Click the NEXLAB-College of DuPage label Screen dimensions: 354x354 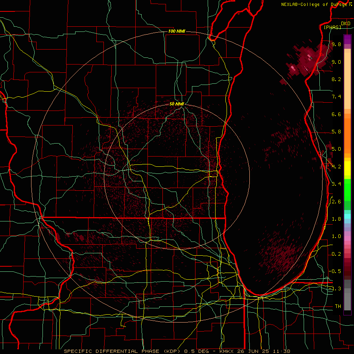pos(315,4)
